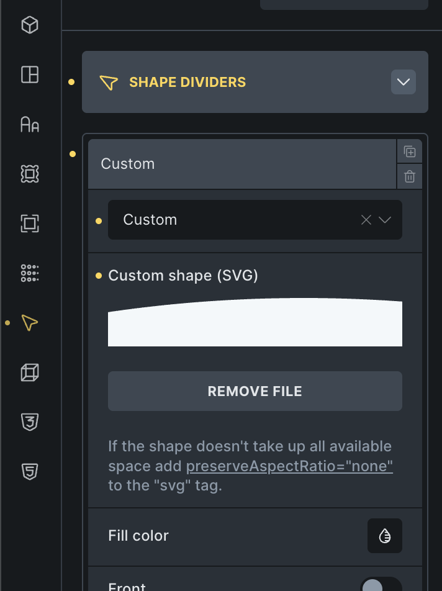This screenshot has height=591, width=442.
Task: Open the box frame icon in sidebar
Action: tap(30, 223)
